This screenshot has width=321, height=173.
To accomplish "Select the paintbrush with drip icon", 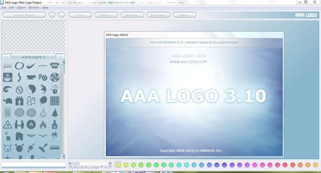I will [x=31, y=148].
